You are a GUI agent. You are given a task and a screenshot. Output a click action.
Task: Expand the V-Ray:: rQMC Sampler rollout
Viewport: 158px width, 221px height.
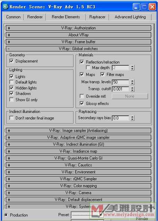click(x=78, y=179)
